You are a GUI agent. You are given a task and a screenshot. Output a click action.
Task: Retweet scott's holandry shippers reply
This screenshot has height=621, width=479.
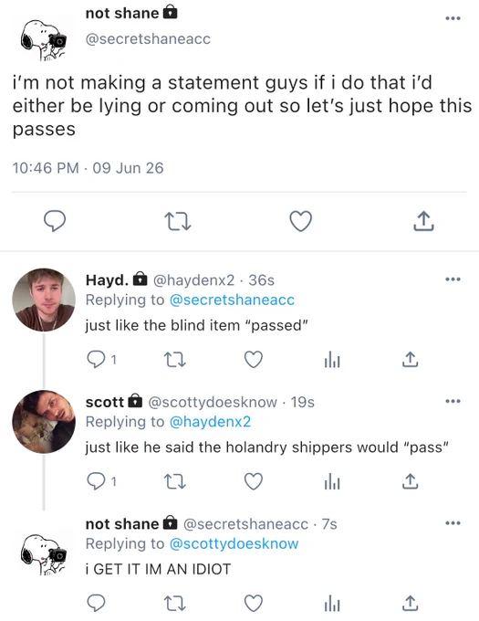click(175, 481)
